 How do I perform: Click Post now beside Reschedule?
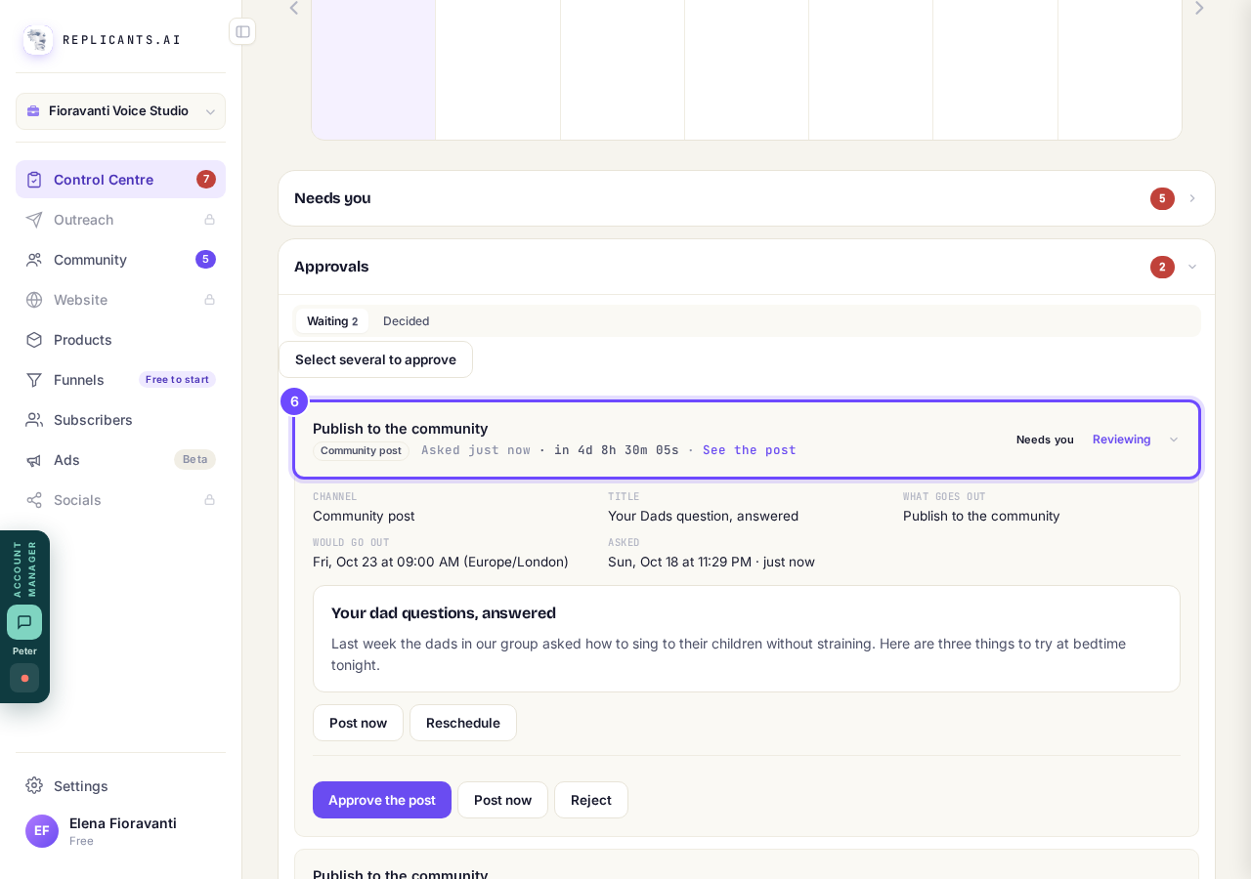point(358,723)
